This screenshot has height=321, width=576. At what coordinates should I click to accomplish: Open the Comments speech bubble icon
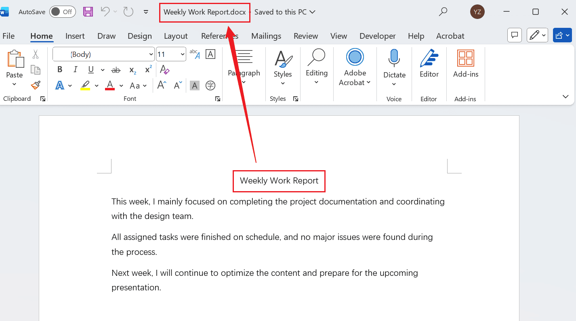tap(515, 35)
